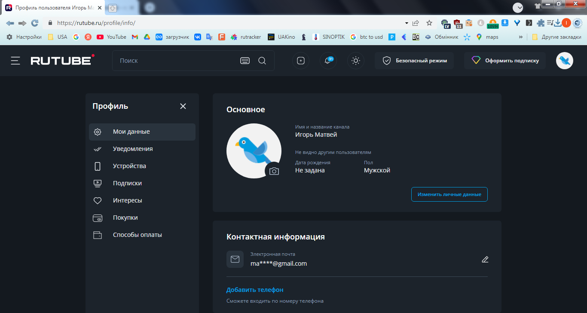The width and height of the screenshot is (587, 313).
Task: Click the BC bookmark icon
Action: (416, 37)
